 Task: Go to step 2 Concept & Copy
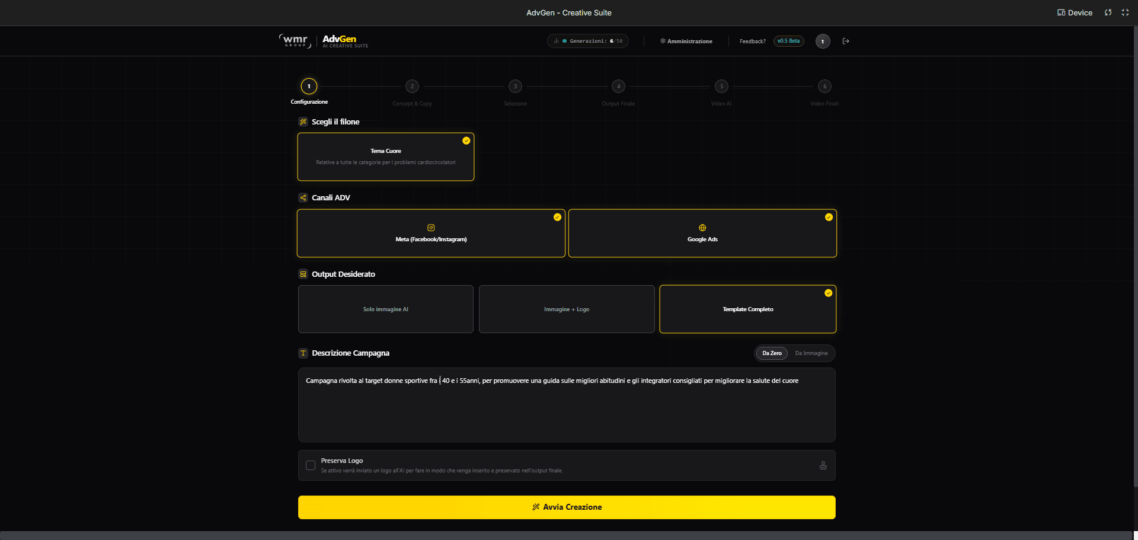[412, 87]
